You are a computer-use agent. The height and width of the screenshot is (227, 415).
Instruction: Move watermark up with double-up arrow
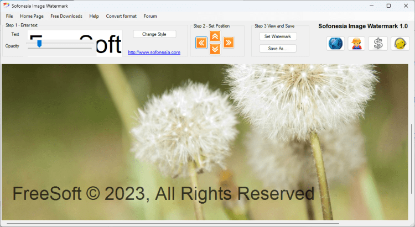click(215, 36)
